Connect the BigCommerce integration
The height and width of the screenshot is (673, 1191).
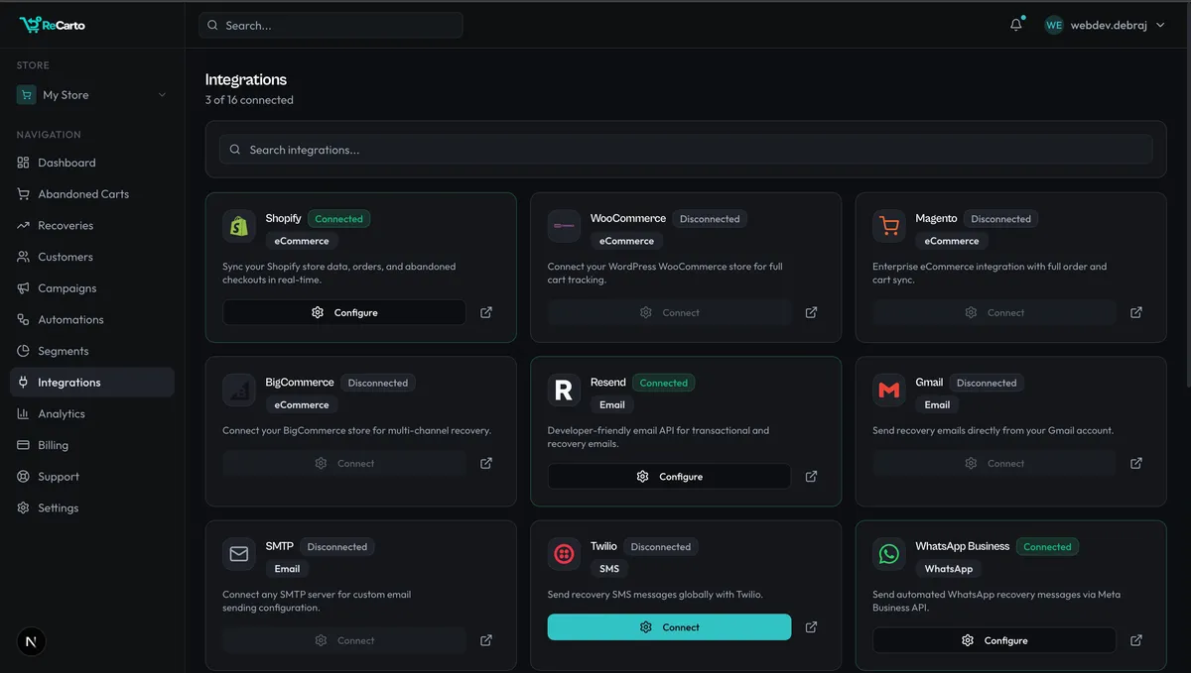pos(344,463)
